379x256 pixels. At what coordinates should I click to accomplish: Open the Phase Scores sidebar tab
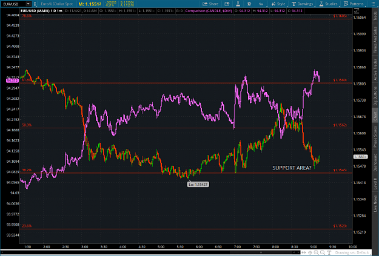click(x=375, y=137)
